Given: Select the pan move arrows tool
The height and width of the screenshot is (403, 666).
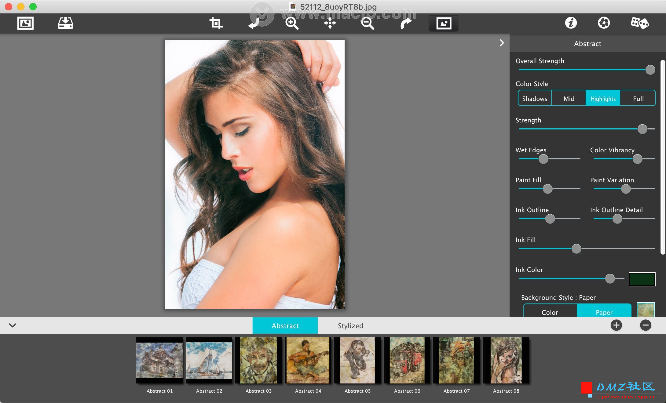Looking at the screenshot, I should pos(330,23).
